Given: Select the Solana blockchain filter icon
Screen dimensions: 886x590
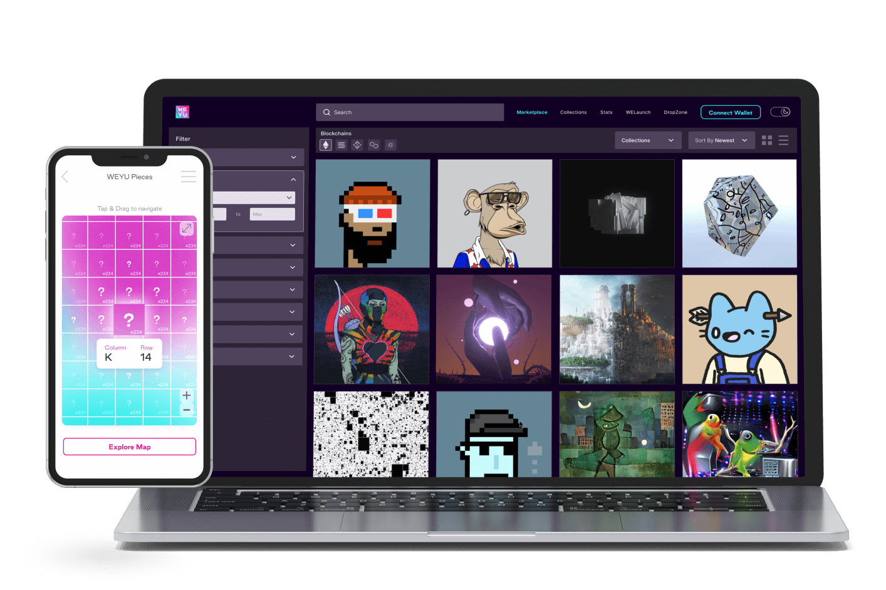Looking at the screenshot, I should [341, 145].
